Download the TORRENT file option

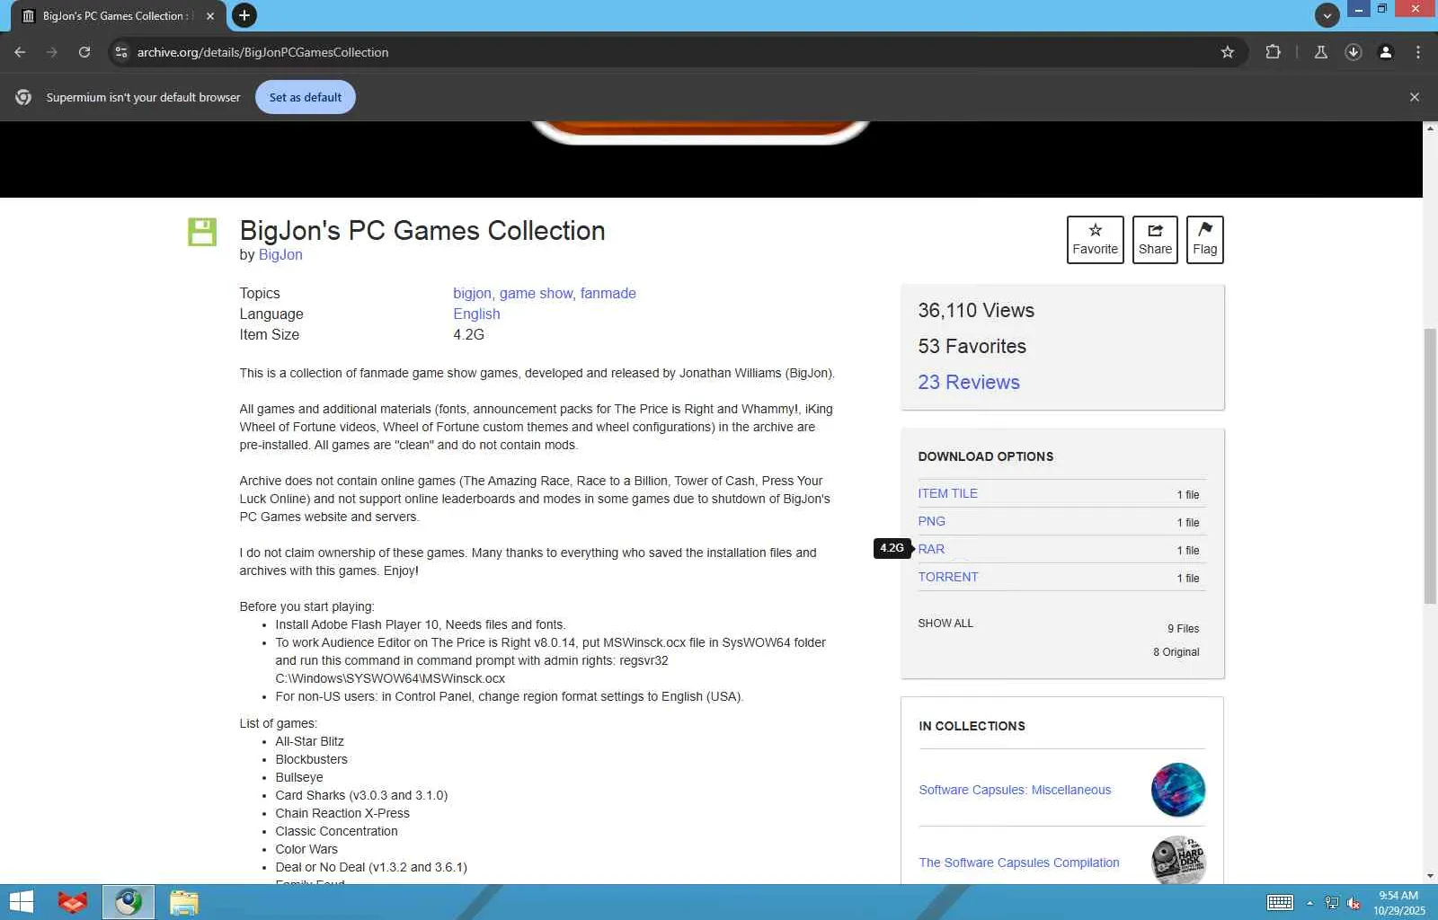(948, 578)
